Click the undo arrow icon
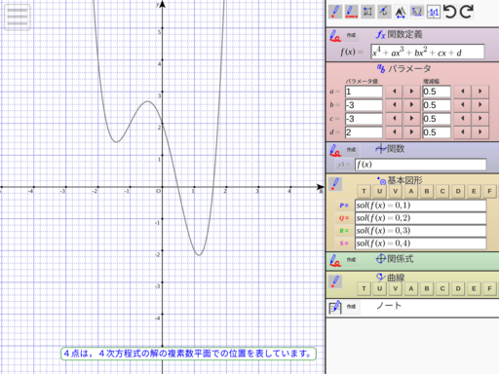This screenshot has width=499, height=374. [x=450, y=12]
